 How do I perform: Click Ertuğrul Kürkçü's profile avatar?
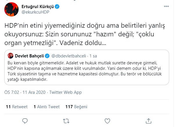[x=11, y=10]
